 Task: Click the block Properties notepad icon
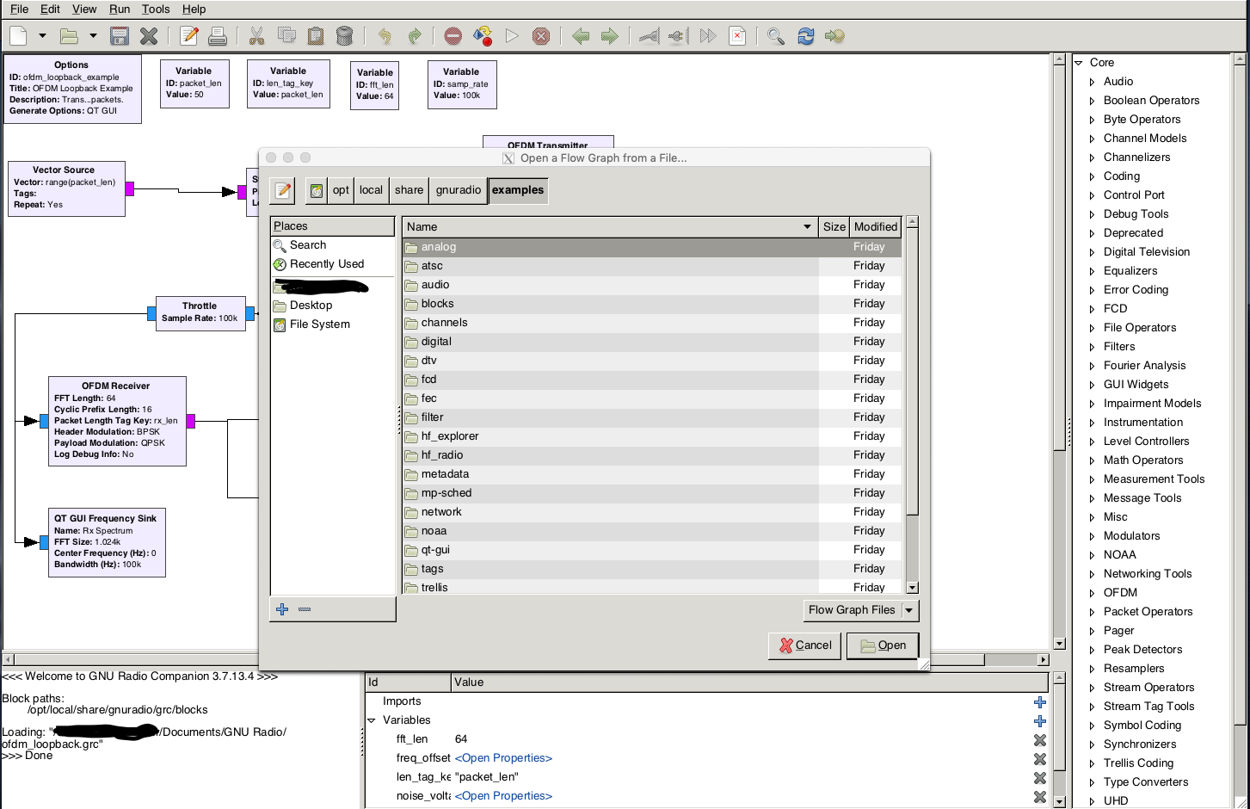(x=189, y=36)
